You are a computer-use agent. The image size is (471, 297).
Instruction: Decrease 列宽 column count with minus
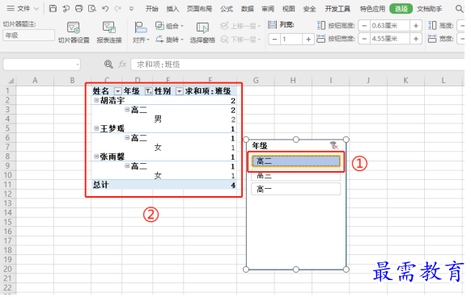[x=274, y=40]
